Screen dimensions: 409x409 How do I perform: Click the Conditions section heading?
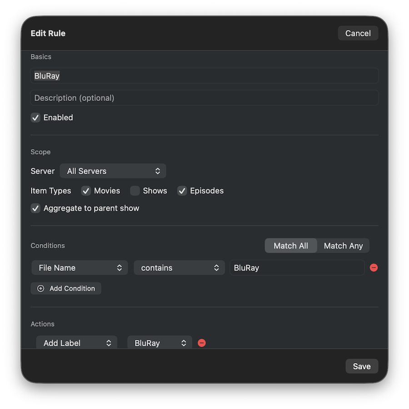coord(48,245)
